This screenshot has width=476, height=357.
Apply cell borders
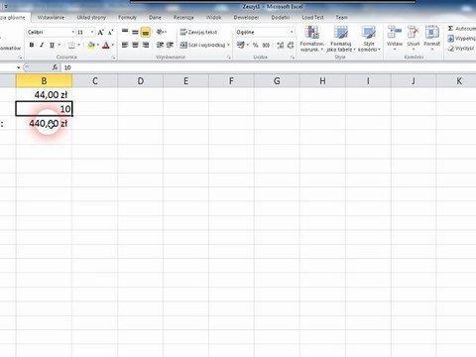coord(71,45)
